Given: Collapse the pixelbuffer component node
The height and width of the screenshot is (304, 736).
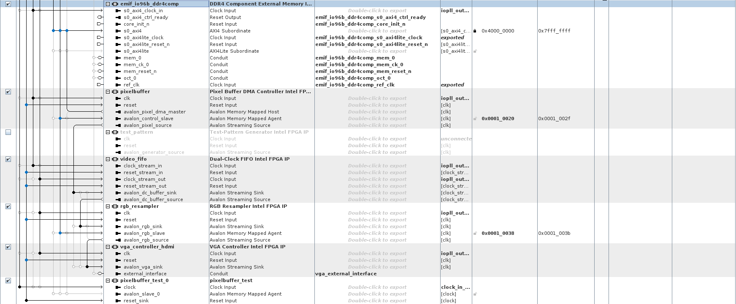Looking at the screenshot, I should point(108,91).
